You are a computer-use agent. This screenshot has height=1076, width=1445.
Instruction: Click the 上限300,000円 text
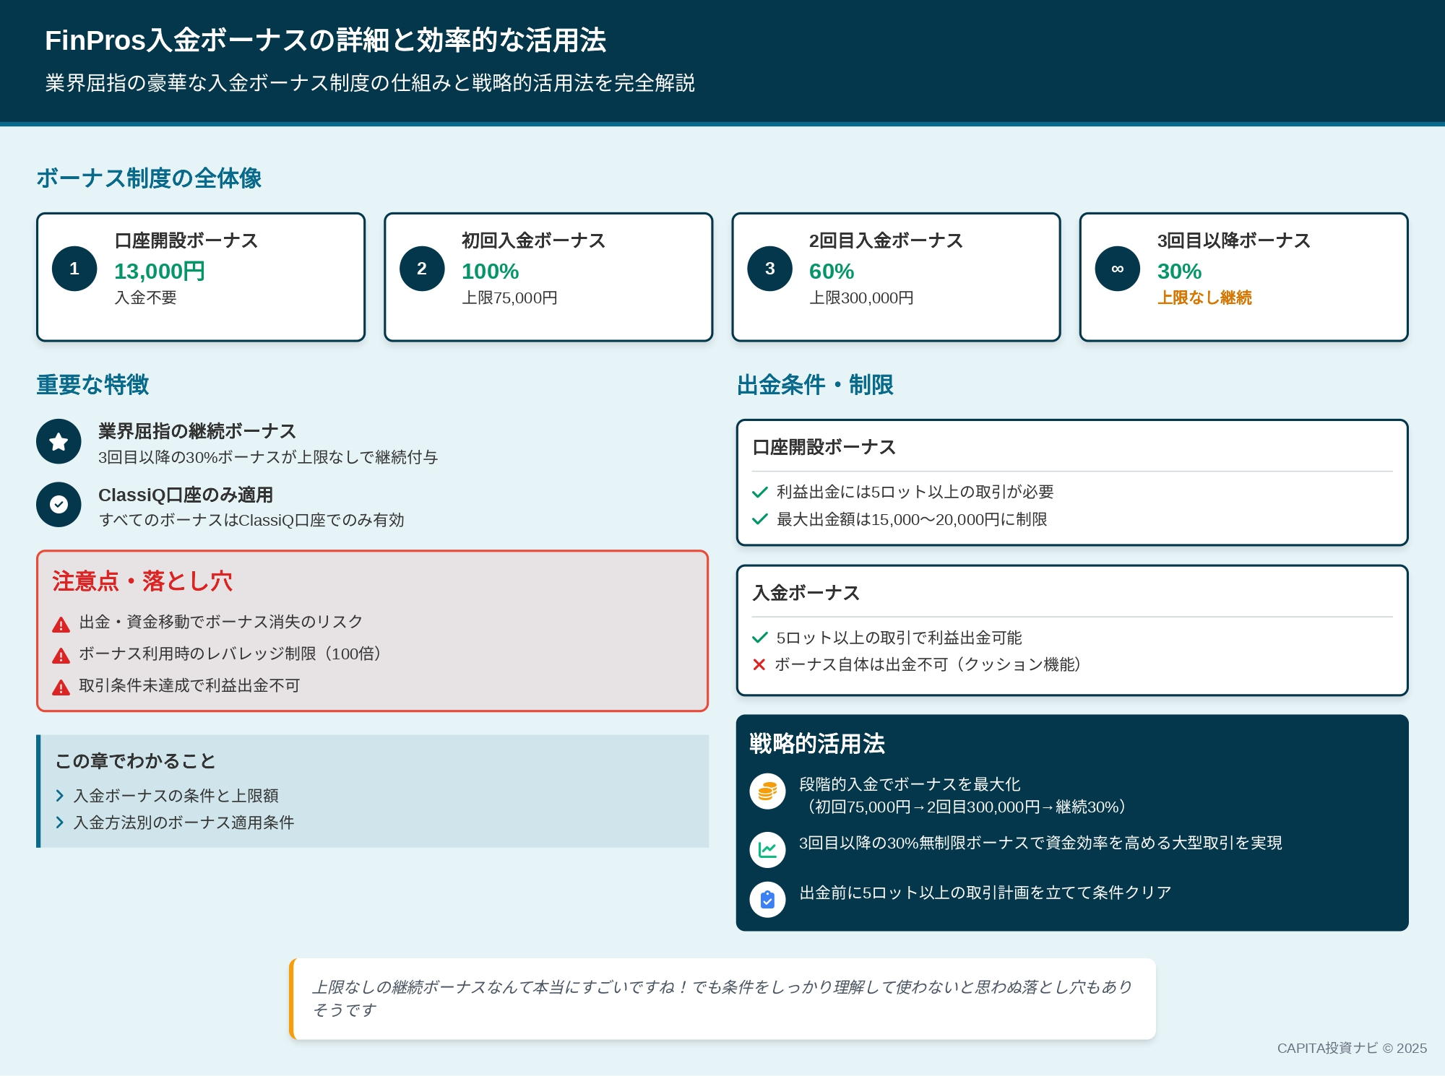pyautogui.click(x=861, y=298)
